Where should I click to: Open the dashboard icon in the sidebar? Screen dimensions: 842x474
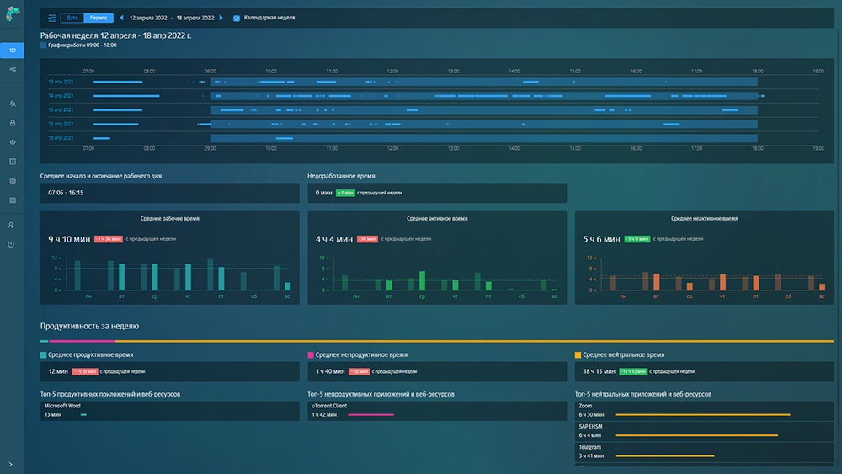pos(12,51)
